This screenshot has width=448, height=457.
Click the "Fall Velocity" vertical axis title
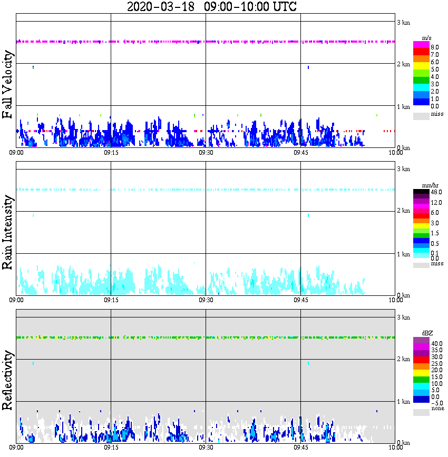click(x=7, y=84)
